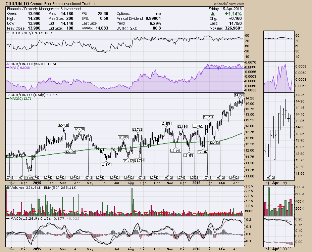Click the VWAP value 14.033
This screenshot has width=312, height=252.
click(102, 28)
